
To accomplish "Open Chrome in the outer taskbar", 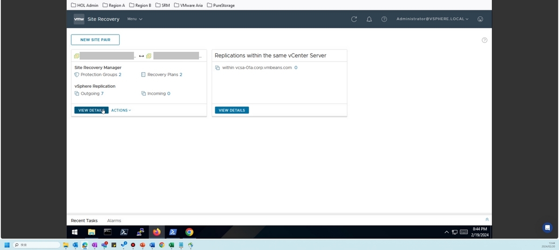I will 162,245.
